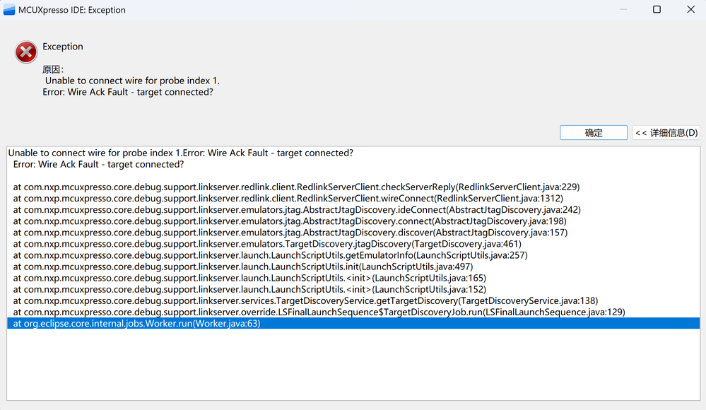The image size is (706, 410).
Task: Close the Exception dialog window
Action: tap(690, 9)
